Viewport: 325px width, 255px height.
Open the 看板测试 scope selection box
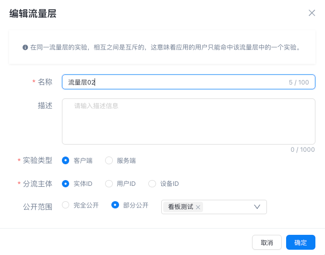click(x=226, y=207)
